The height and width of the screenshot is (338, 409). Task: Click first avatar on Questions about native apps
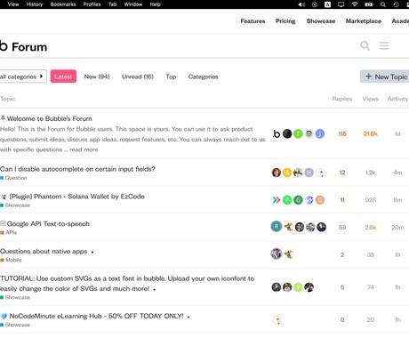tap(277, 253)
